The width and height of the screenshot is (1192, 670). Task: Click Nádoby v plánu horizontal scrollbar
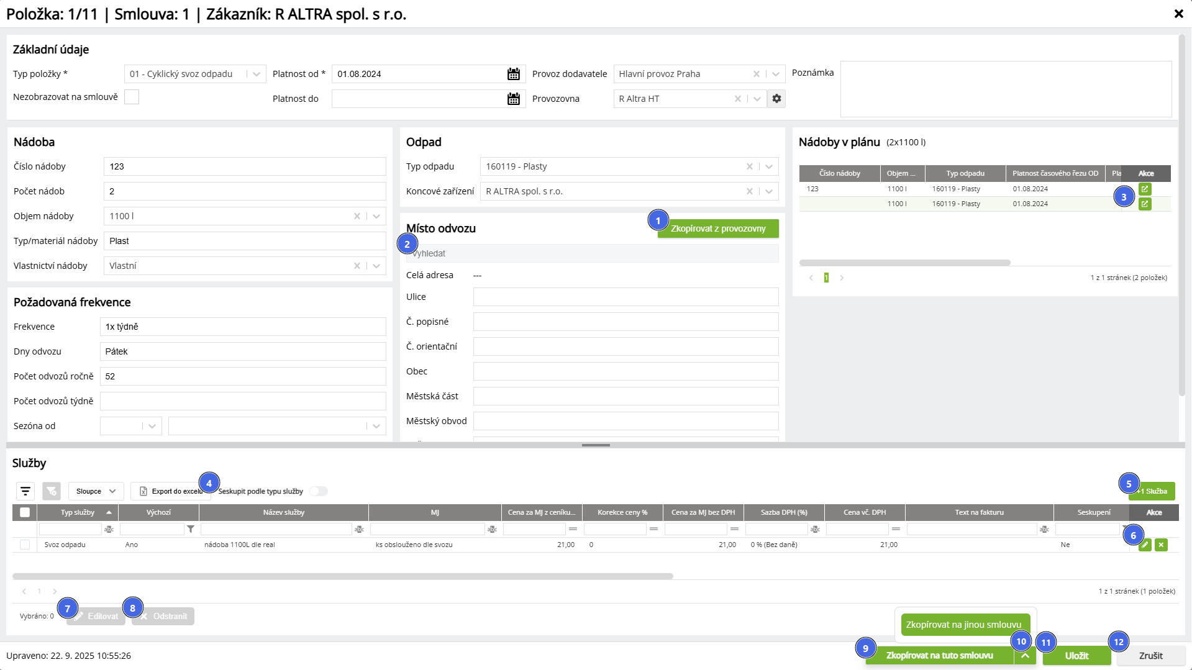904,263
